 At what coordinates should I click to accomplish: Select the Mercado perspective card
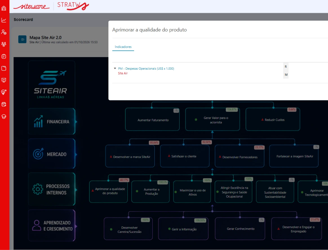(x=52, y=154)
